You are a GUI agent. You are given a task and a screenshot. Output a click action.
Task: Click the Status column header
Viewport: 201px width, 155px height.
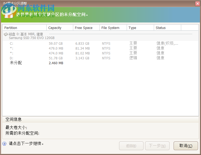[167, 28]
